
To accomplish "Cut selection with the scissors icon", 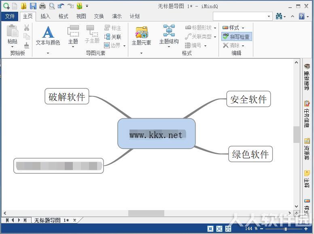I will tap(27, 28).
